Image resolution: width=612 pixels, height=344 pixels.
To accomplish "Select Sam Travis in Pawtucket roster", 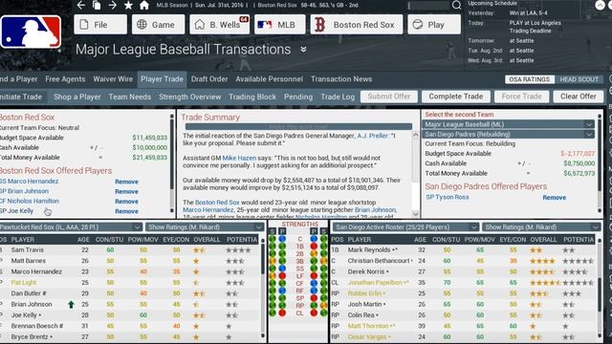I will click(x=28, y=249).
